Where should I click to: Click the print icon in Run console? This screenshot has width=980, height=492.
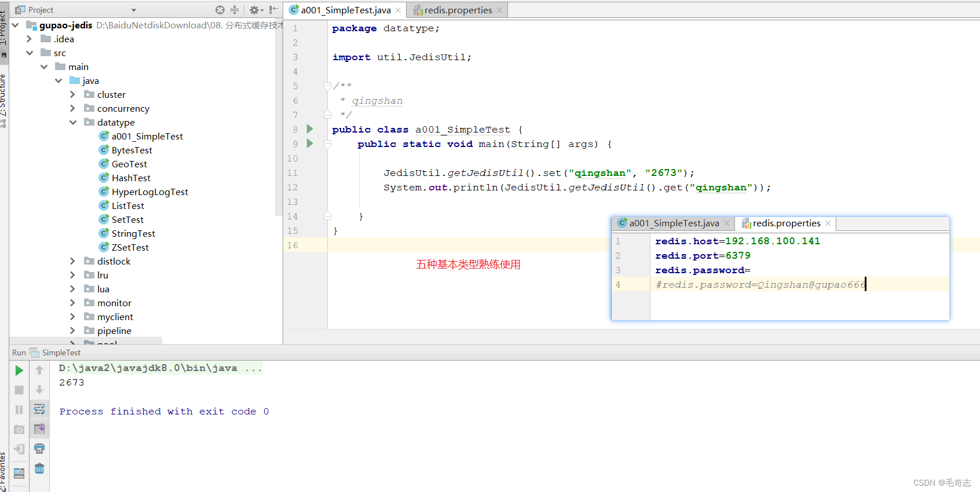[39, 449]
